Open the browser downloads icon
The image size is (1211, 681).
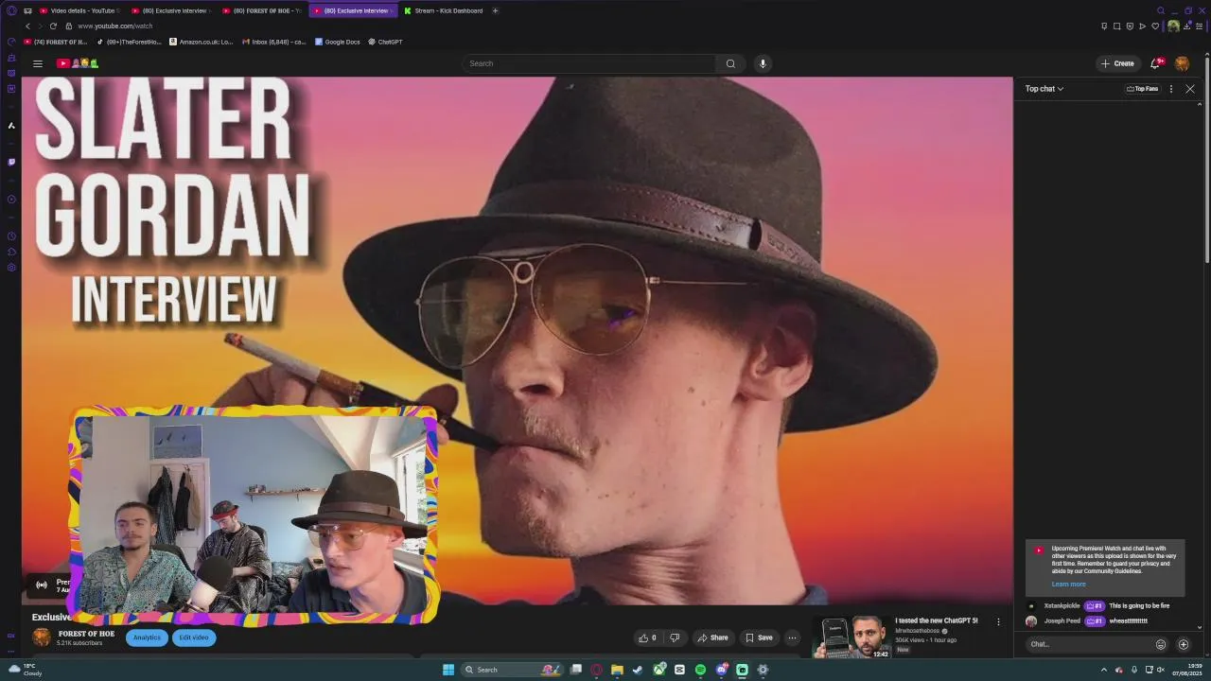(x=1186, y=26)
